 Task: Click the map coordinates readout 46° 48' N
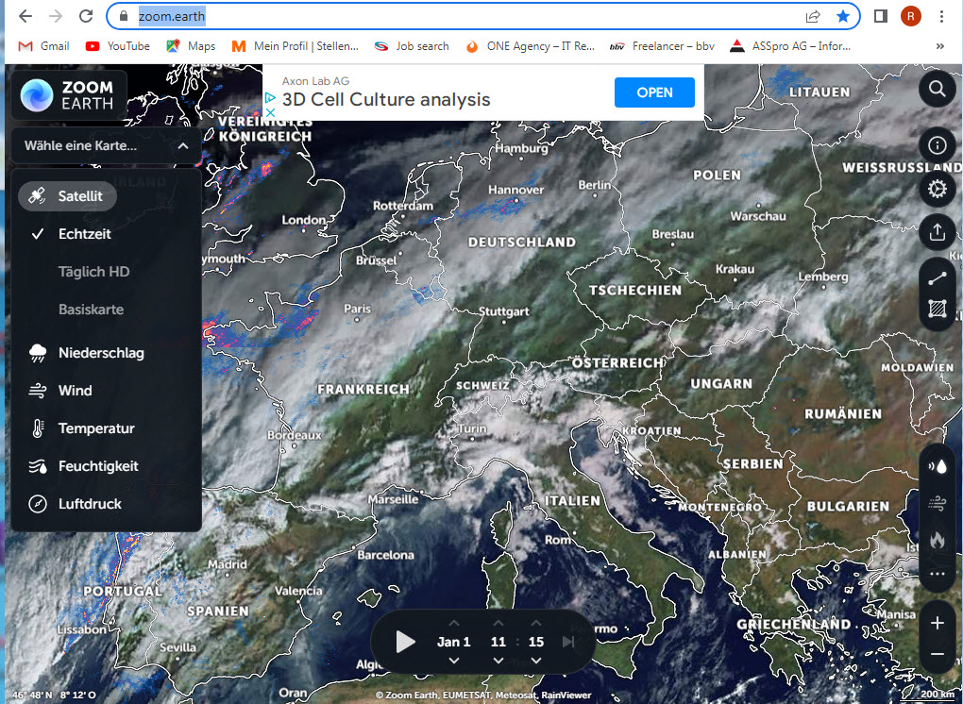tap(54, 695)
